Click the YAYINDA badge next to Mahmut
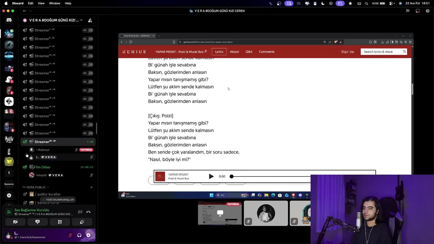 click(86, 150)
